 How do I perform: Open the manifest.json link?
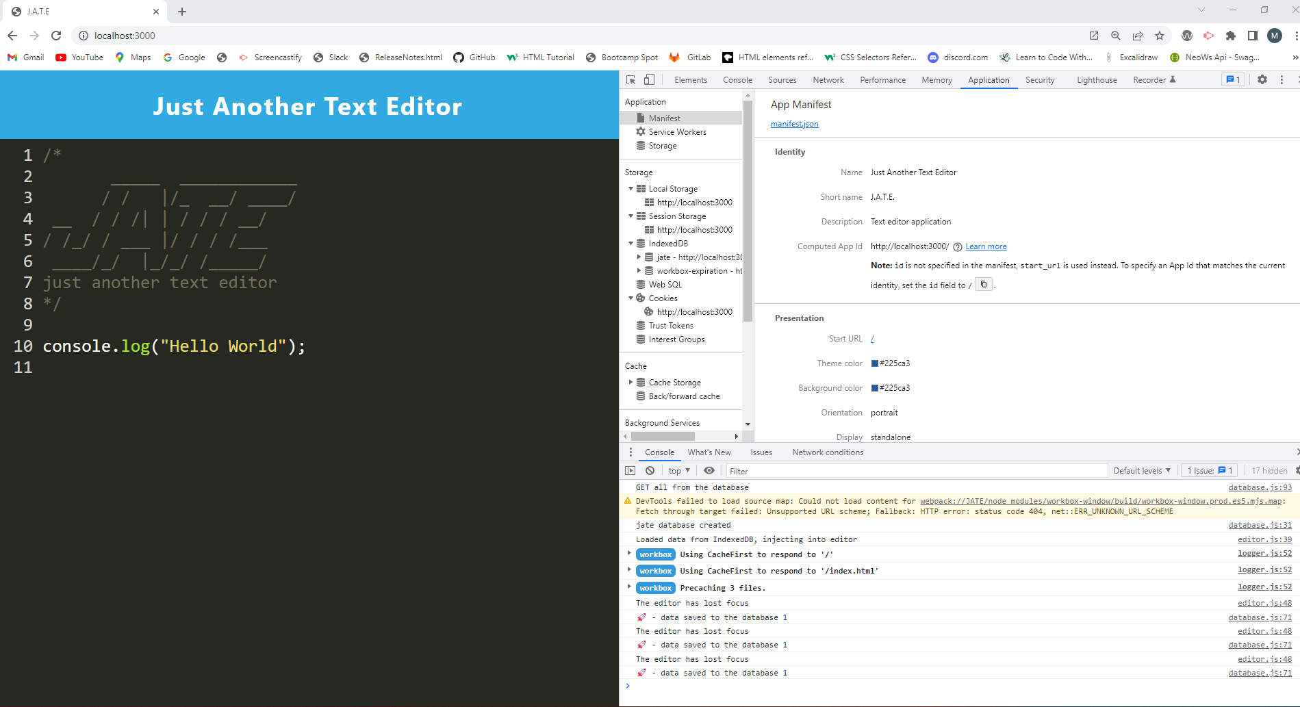pos(793,123)
